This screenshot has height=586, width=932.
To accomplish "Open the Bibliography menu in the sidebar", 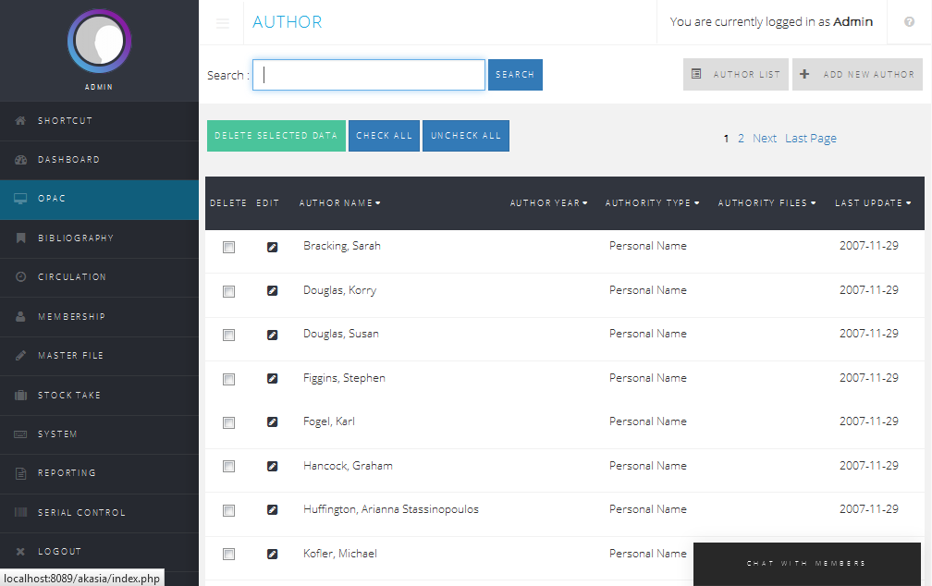I will pyautogui.click(x=76, y=238).
